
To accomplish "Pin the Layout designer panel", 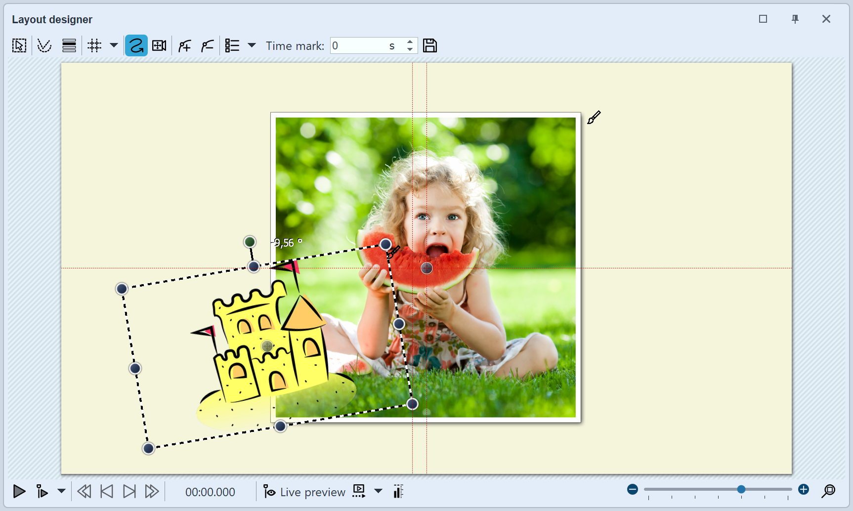I will click(795, 19).
